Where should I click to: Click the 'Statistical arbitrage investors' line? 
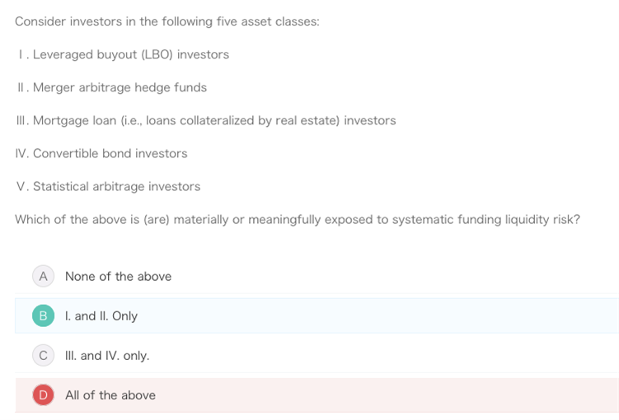108,186
